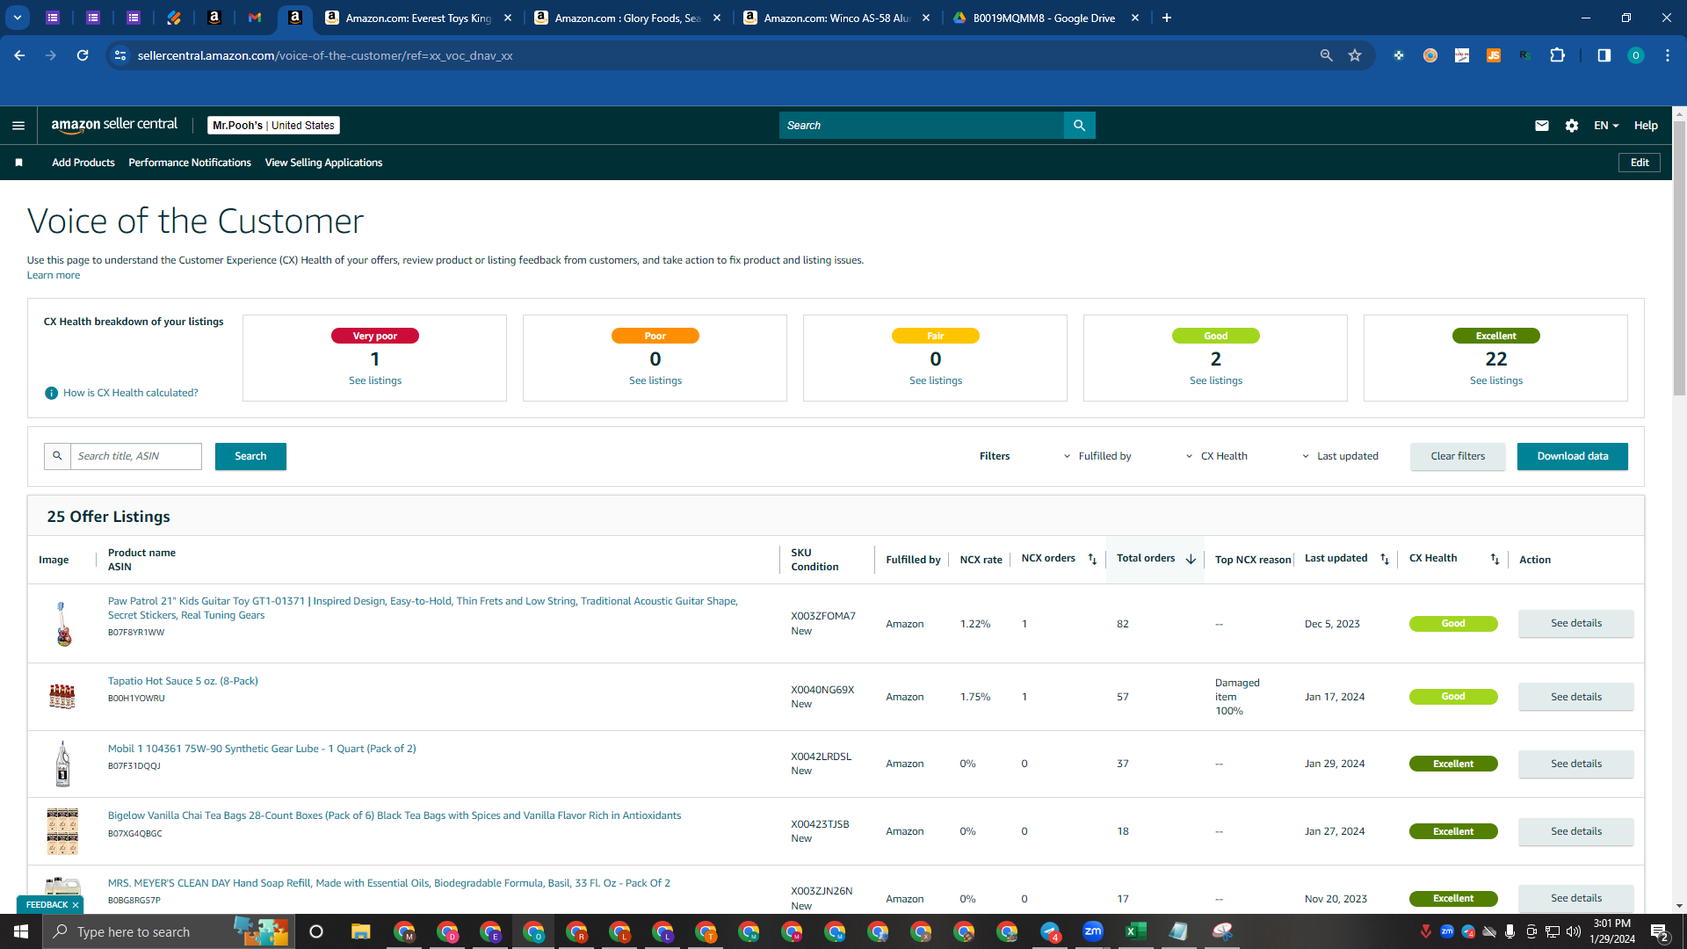Viewport: 1687px width, 949px height.
Task: Sort by NCX orders column arrows
Action: coord(1092,559)
